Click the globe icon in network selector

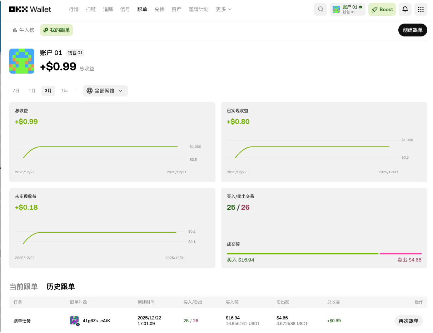click(x=90, y=91)
